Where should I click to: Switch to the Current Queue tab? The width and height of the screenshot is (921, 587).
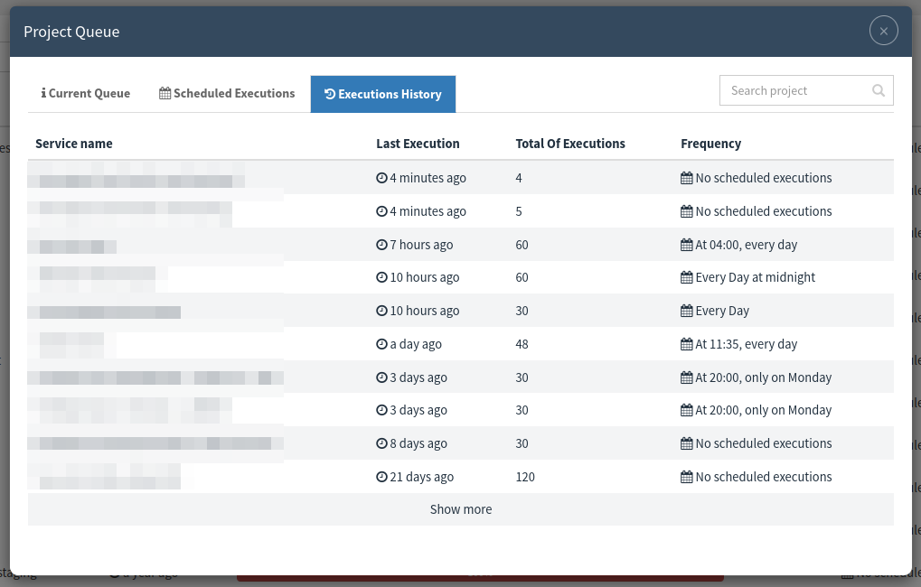coord(86,93)
